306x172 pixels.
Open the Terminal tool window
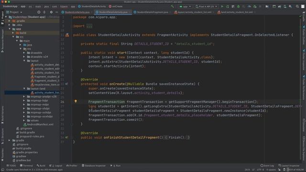pyautogui.click(x=26, y=166)
